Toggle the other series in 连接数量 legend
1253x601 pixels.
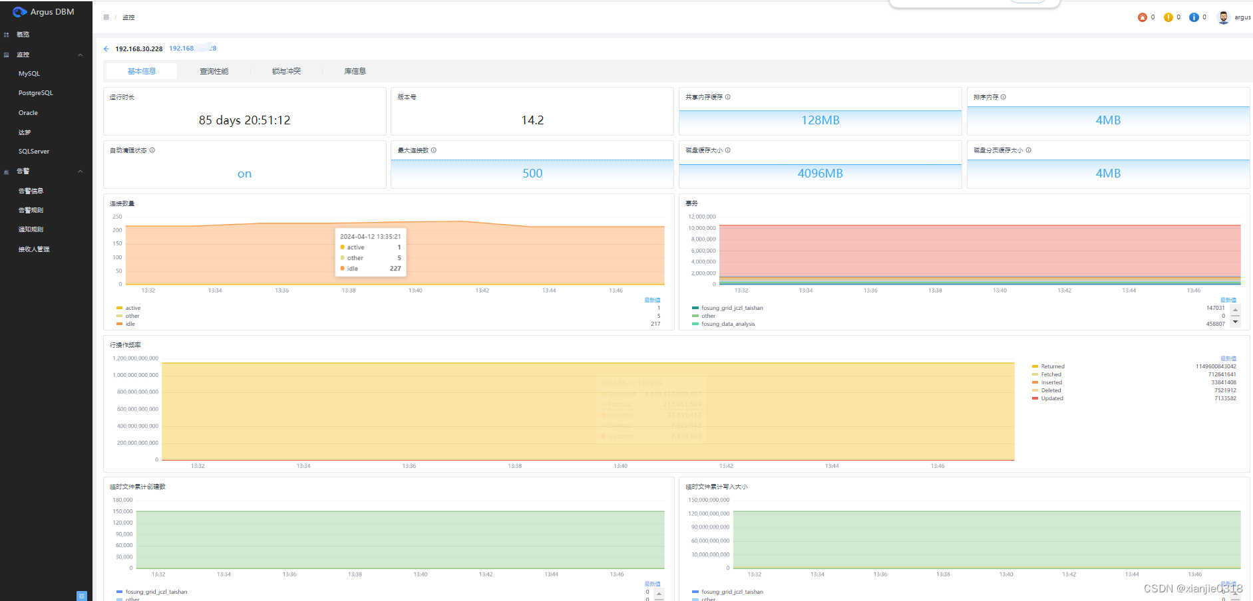pyautogui.click(x=128, y=316)
